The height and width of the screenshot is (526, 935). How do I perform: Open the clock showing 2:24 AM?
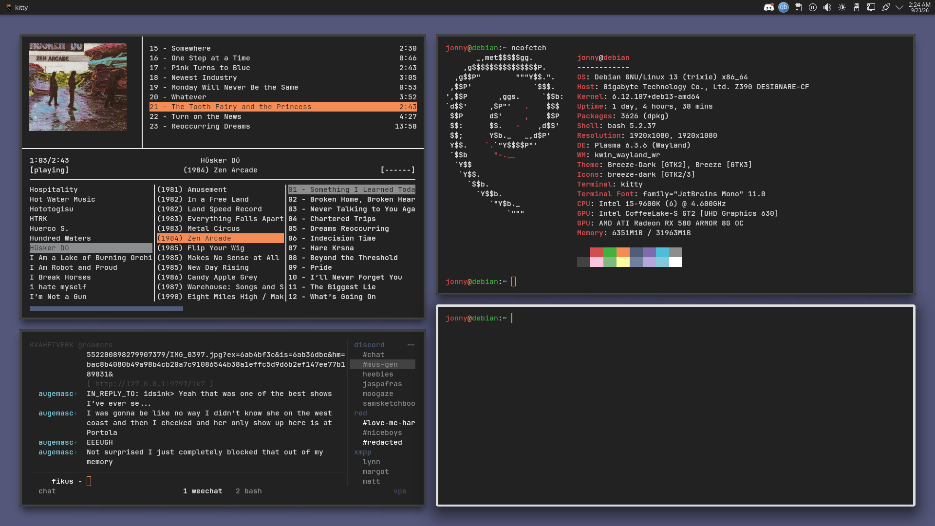point(919,7)
